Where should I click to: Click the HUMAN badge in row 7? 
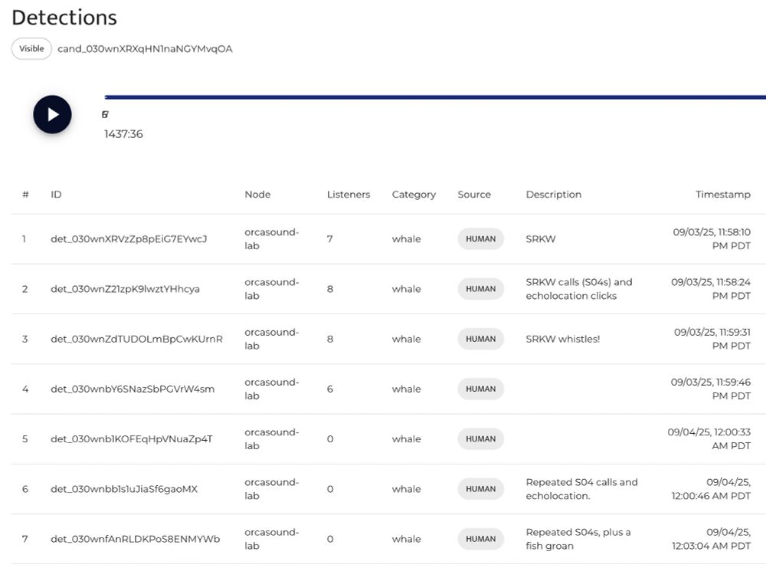(481, 539)
